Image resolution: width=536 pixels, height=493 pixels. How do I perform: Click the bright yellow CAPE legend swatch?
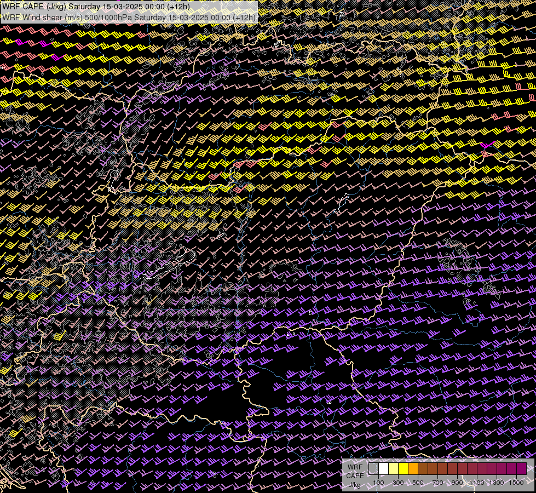click(404, 469)
